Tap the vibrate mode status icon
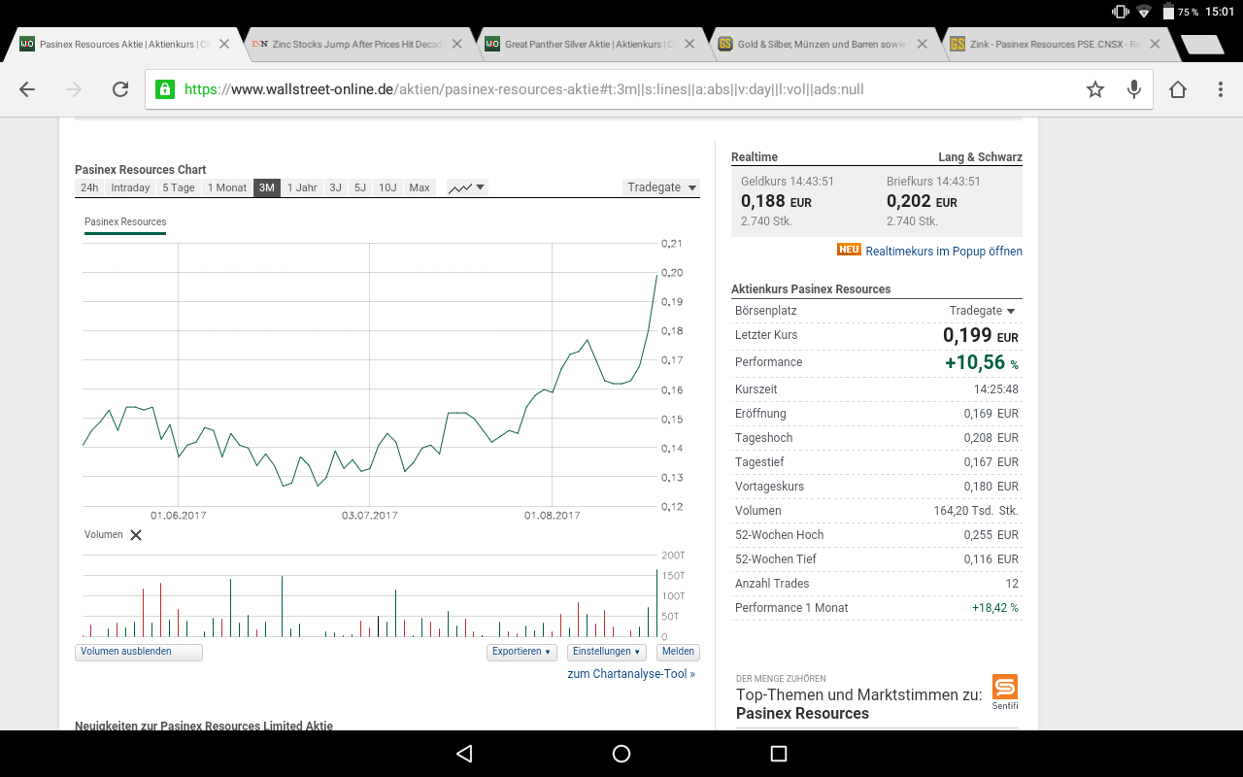The height and width of the screenshot is (777, 1243). pyautogui.click(x=1120, y=13)
